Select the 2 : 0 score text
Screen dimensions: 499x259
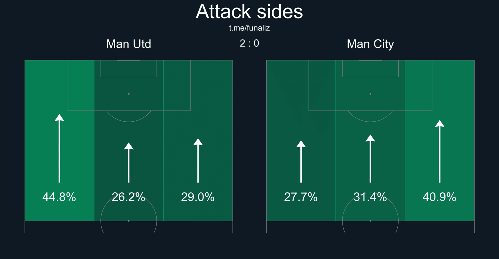point(249,43)
